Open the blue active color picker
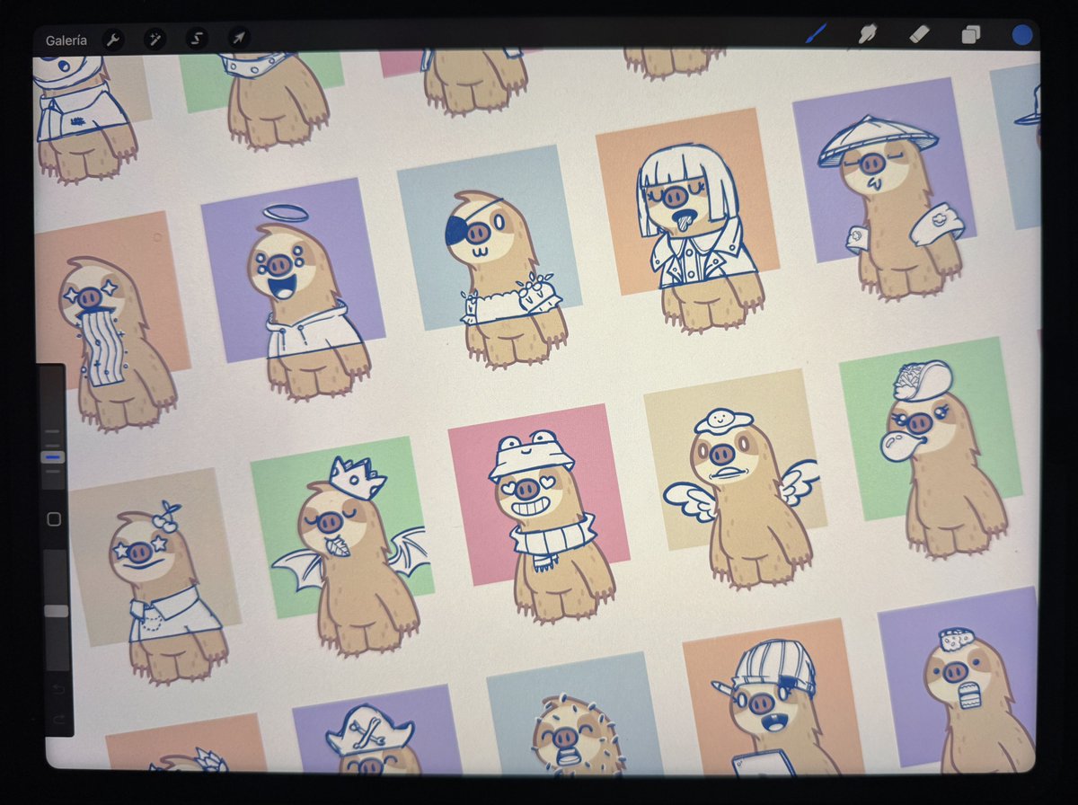The image size is (1078, 805). click(x=1021, y=35)
